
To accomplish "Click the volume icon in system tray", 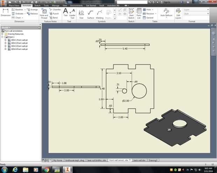I will tap(199, 170).
